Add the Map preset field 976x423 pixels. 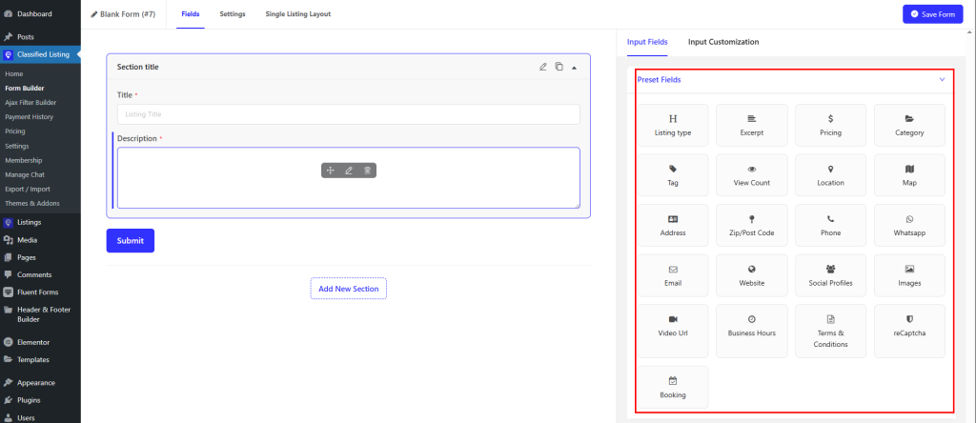909,175
